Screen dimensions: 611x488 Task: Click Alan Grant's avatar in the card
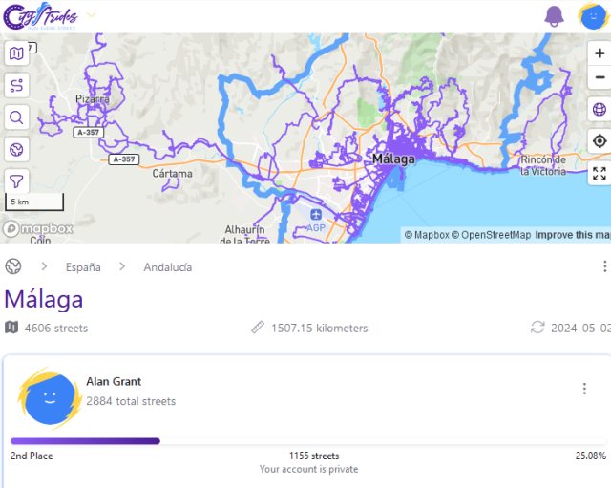[x=50, y=398]
